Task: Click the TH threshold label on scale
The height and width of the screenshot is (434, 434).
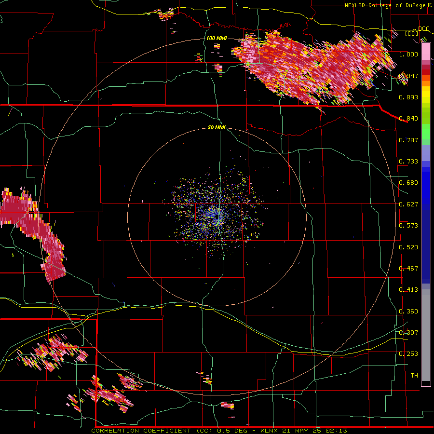Action: (414, 375)
